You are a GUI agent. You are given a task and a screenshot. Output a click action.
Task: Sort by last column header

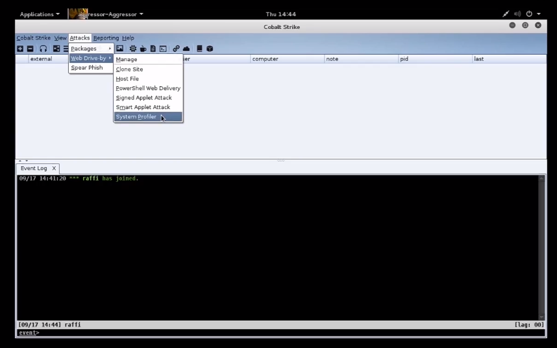pyautogui.click(x=509, y=59)
